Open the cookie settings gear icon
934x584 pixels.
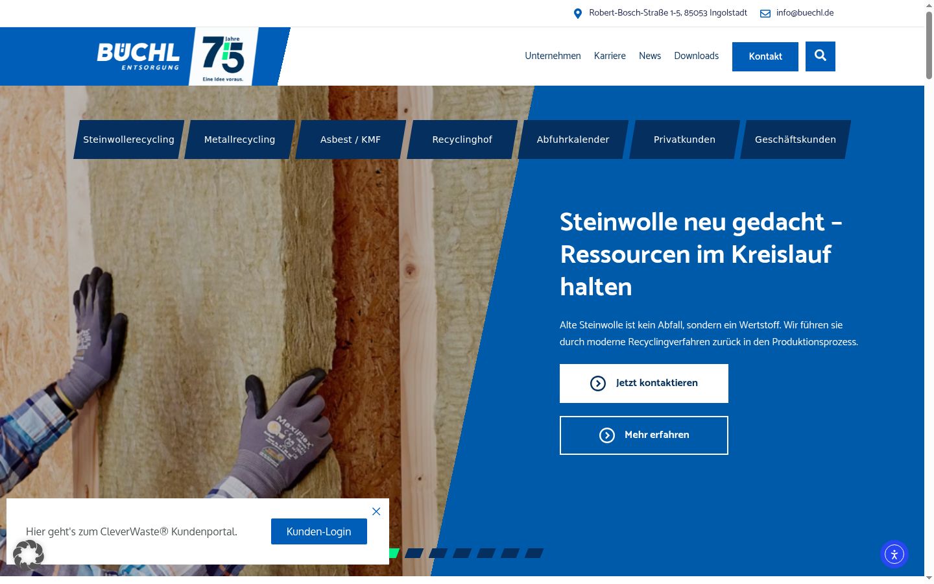(x=29, y=555)
